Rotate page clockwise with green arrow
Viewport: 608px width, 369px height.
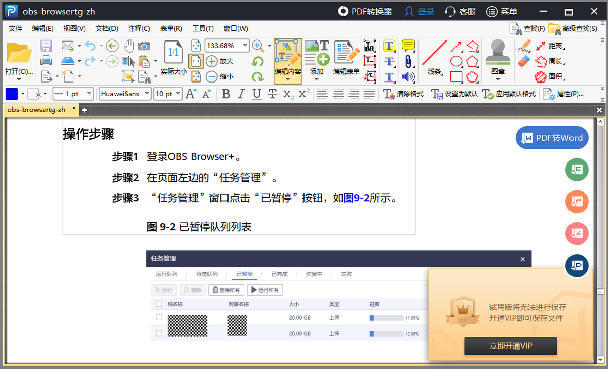(258, 76)
